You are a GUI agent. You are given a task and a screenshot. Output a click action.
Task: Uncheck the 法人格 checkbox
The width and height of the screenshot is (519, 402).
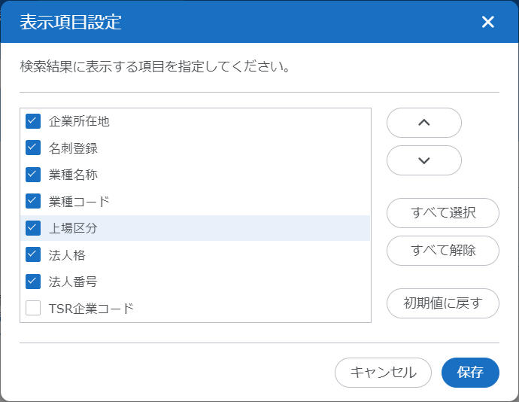coord(33,254)
